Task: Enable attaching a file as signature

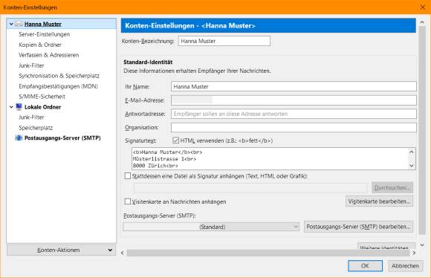Action: [128, 176]
